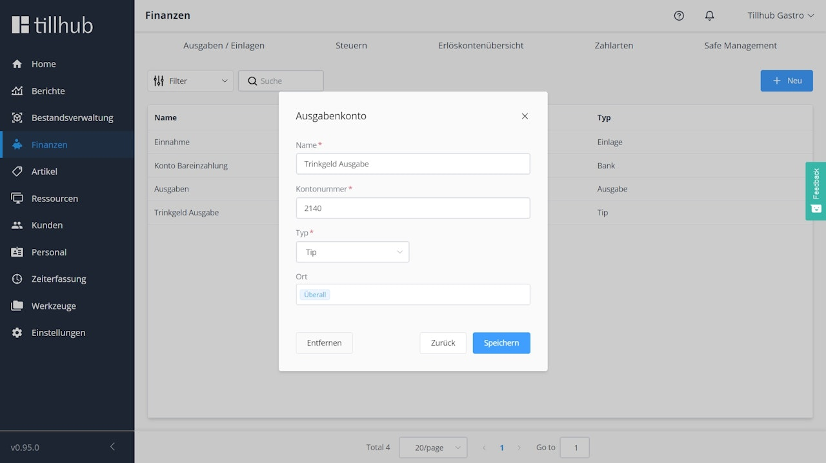The height and width of the screenshot is (463, 826).
Task: Open the Feedback side tab
Action: click(x=816, y=191)
